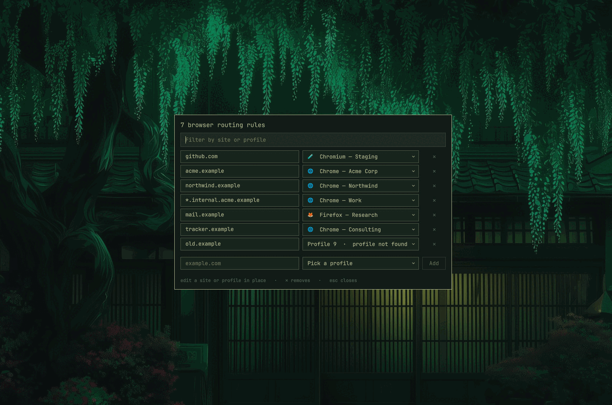Screen dimensions: 612x405
Task: Click the Add button
Action: [434, 263]
